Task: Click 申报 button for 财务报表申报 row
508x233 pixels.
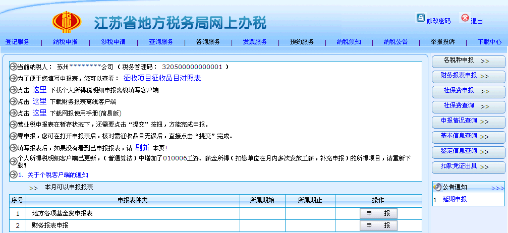Action: point(378,225)
